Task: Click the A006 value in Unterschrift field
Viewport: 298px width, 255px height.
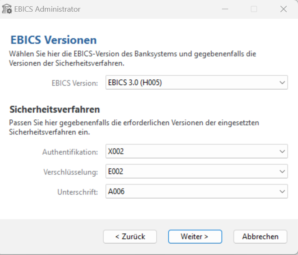Action: (116, 192)
